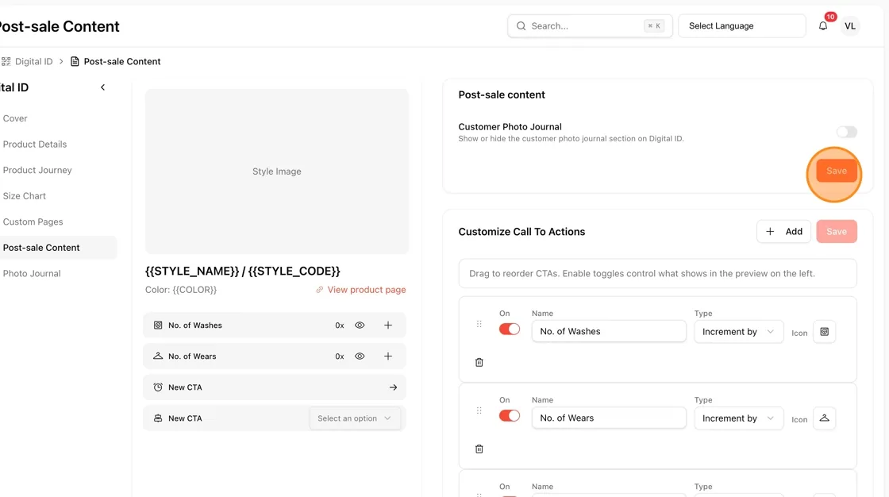
Task: Click the second New CTA row label
Action: [185, 418]
